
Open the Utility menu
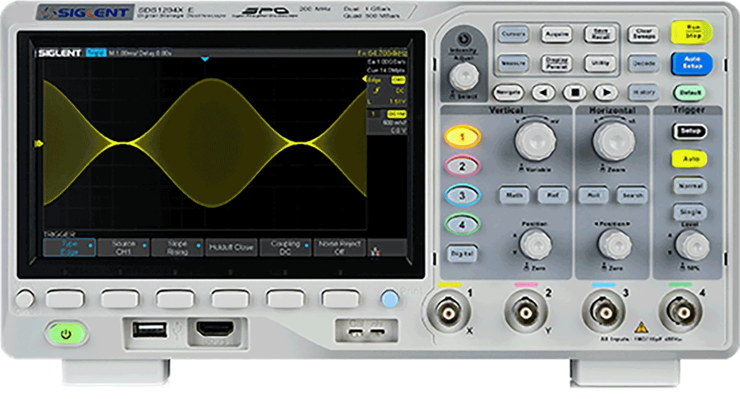pos(599,63)
